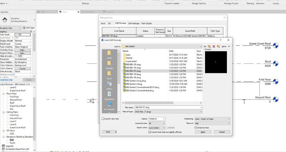The image size is (286, 152).
Task: Click the black Preview thumbnail
Action: (216, 62)
